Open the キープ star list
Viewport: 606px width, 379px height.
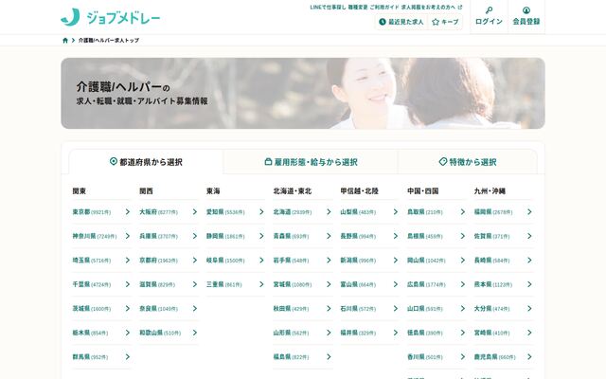coord(445,22)
